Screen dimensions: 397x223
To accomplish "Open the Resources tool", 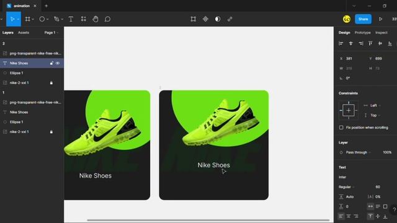I will coord(83,19).
